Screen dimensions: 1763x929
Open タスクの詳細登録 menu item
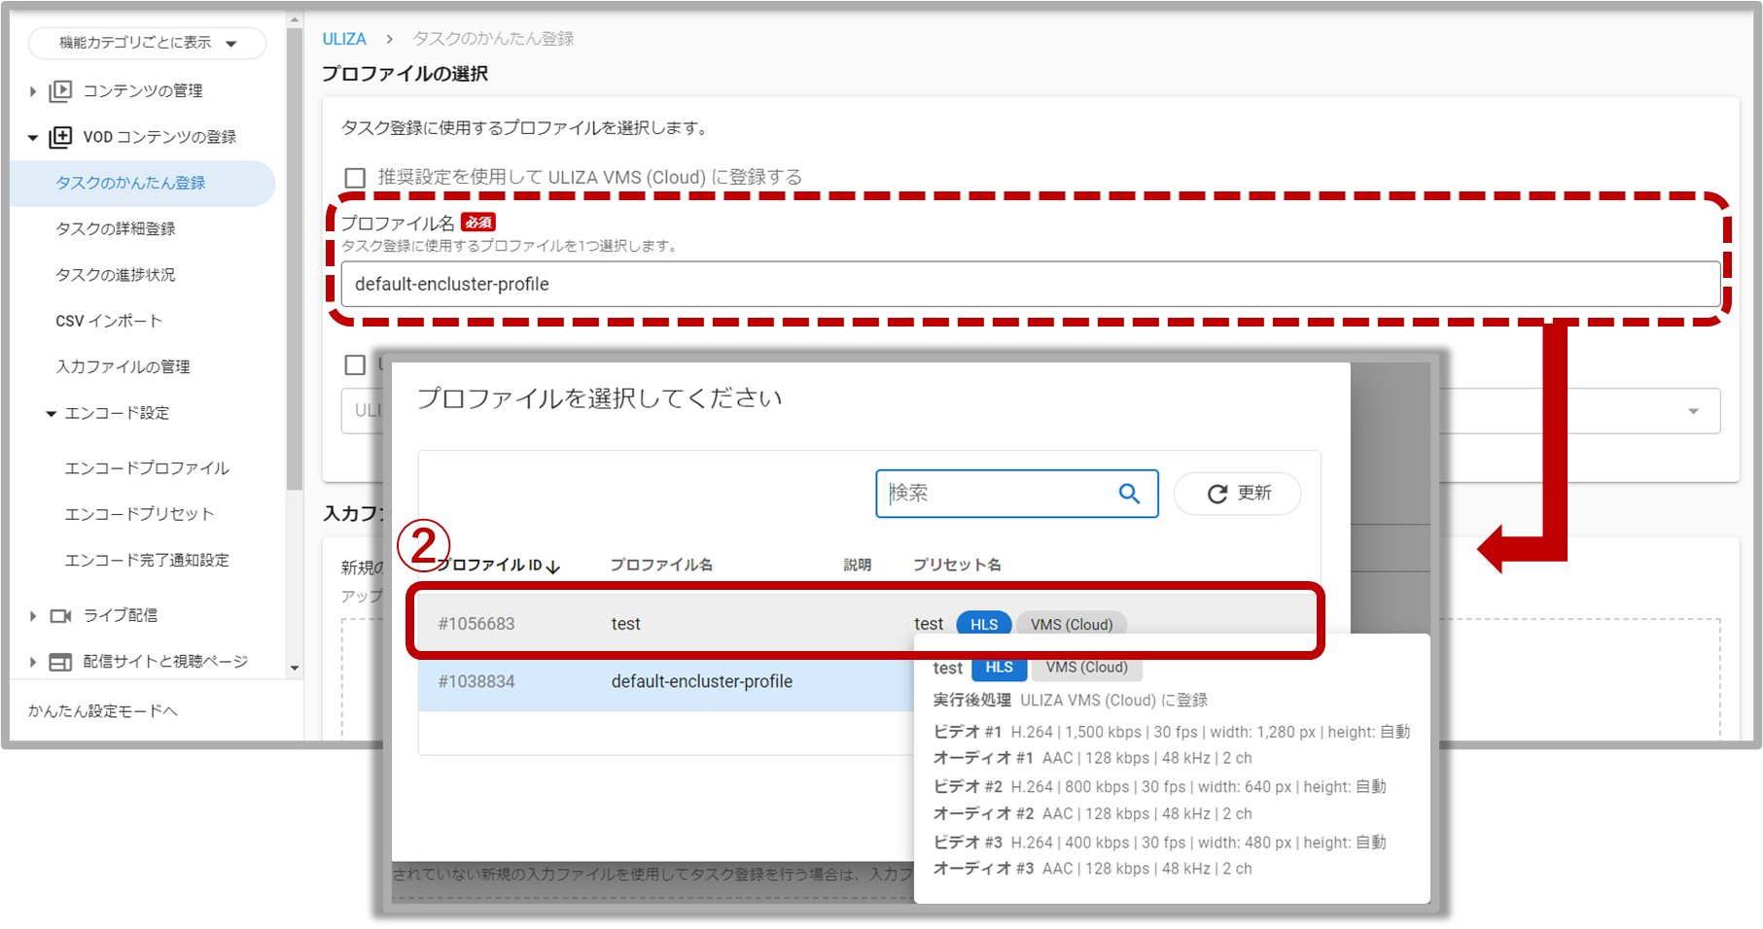click(116, 229)
